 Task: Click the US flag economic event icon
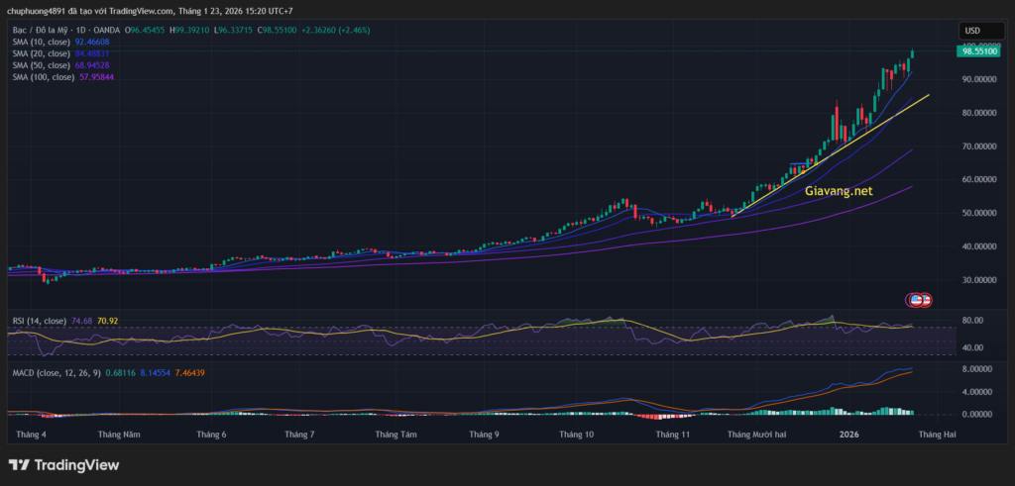[x=918, y=299]
